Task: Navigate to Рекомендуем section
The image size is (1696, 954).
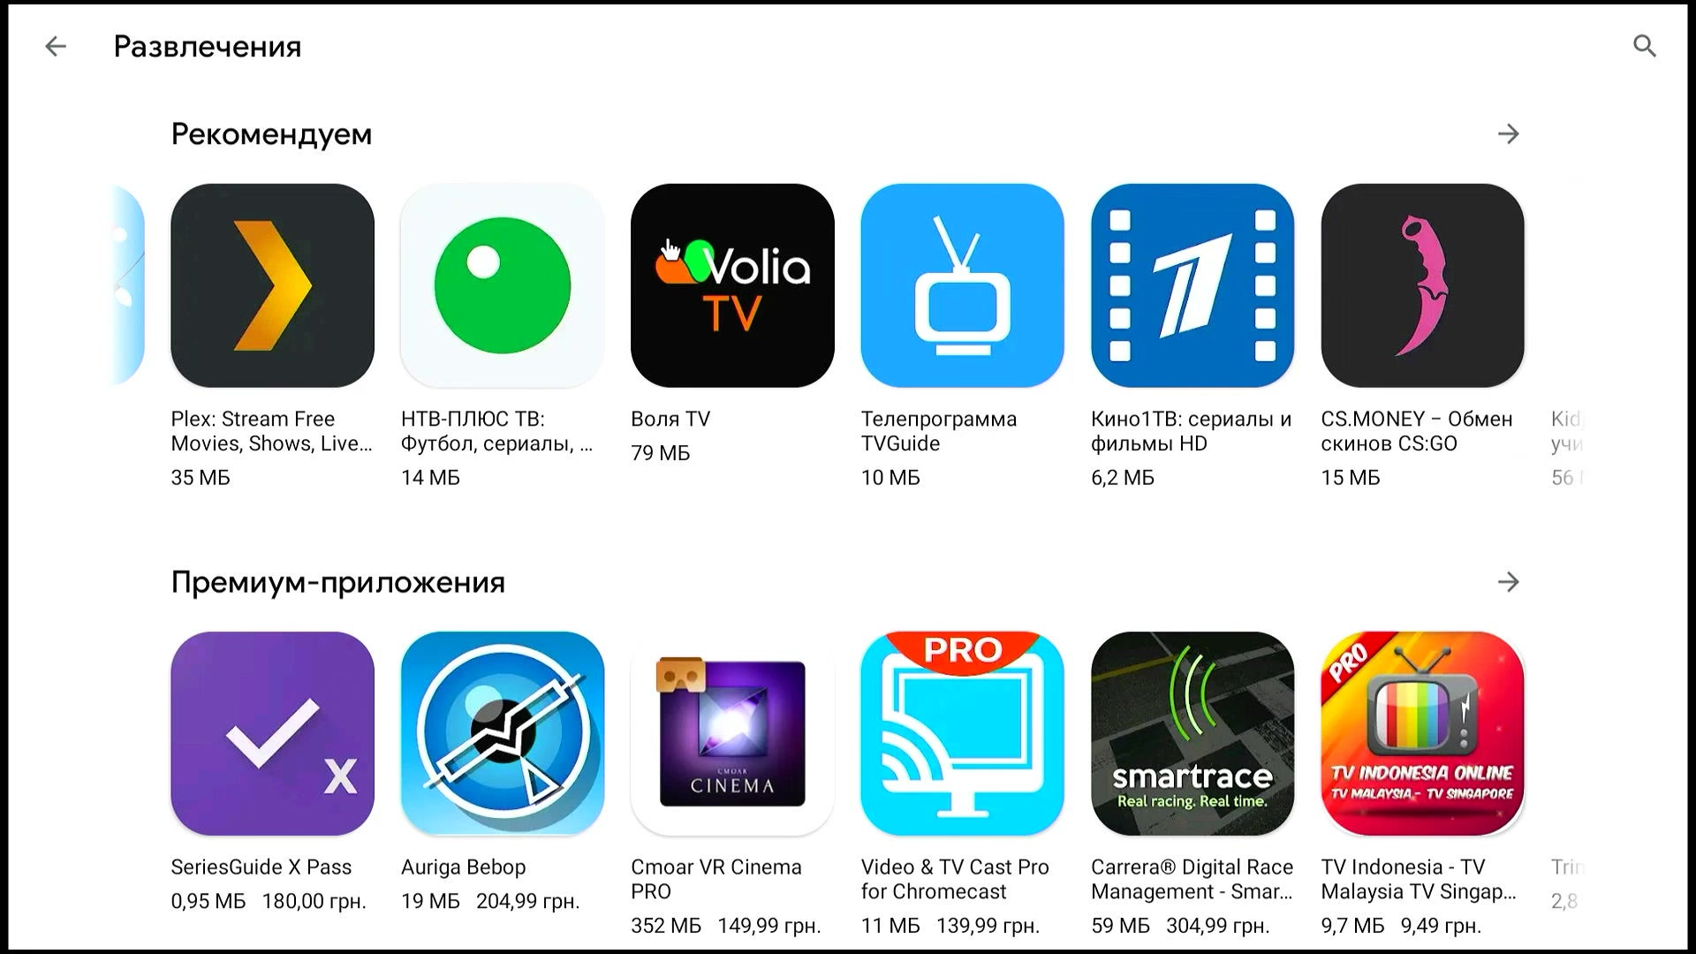Action: (271, 132)
